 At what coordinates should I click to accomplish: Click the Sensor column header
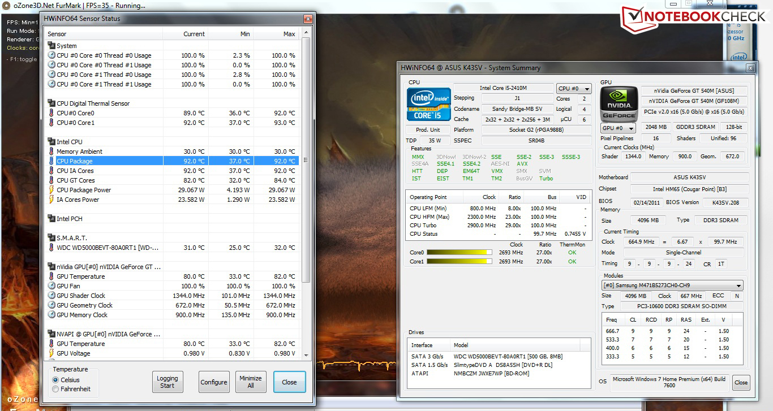point(104,34)
